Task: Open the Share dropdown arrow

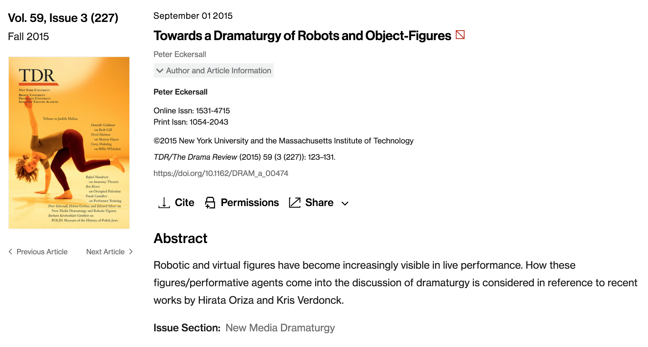Action: click(x=345, y=203)
